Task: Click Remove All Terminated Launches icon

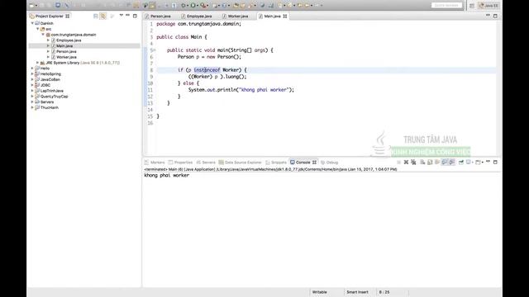Action: tap(413, 163)
